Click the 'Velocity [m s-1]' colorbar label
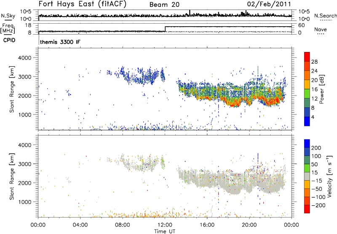The width and height of the screenshot is (337, 234). pyautogui.click(x=329, y=177)
